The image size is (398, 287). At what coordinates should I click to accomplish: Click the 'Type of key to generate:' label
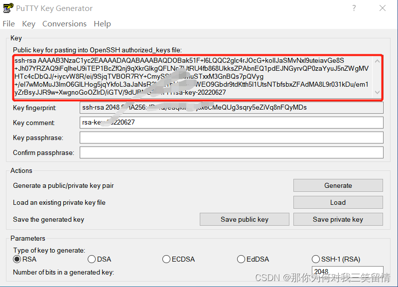point(49,251)
